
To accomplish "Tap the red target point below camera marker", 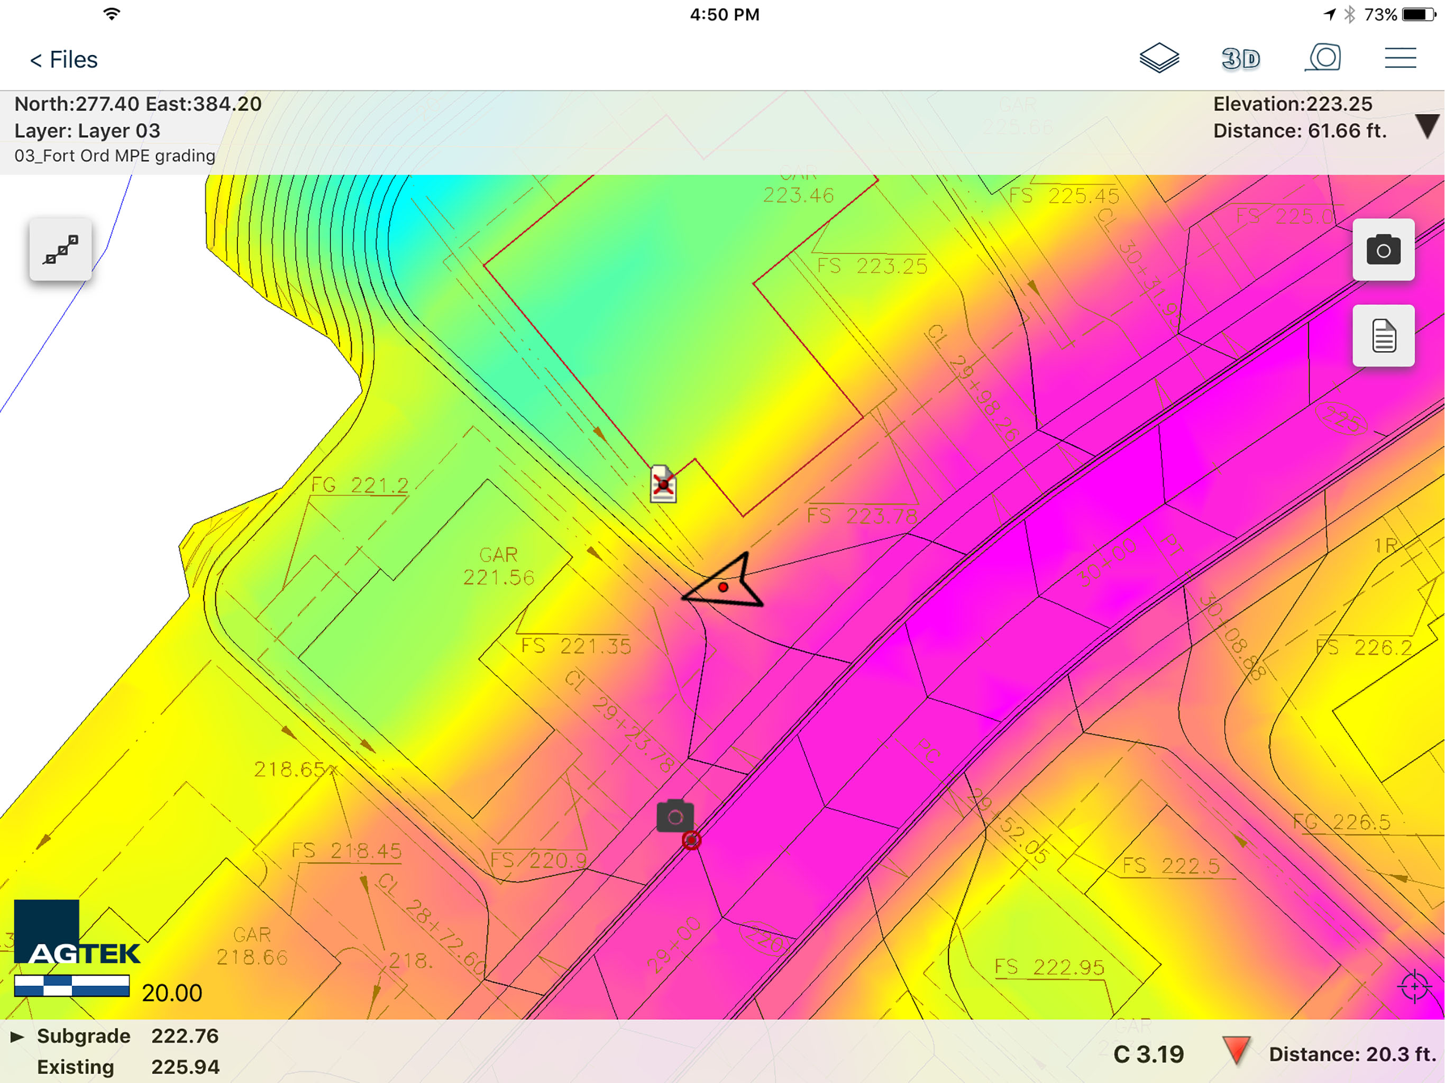I will (691, 841).
